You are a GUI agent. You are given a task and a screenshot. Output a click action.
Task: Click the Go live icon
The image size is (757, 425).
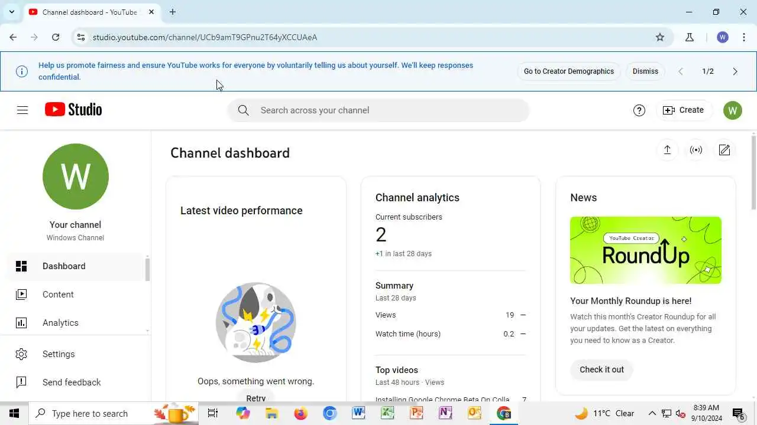pyautogui.click(x=696, y=150)
